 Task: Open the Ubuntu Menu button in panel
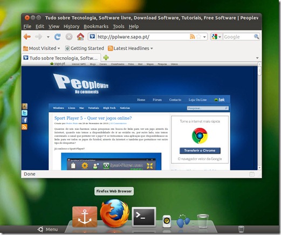[x=48, y=230]
